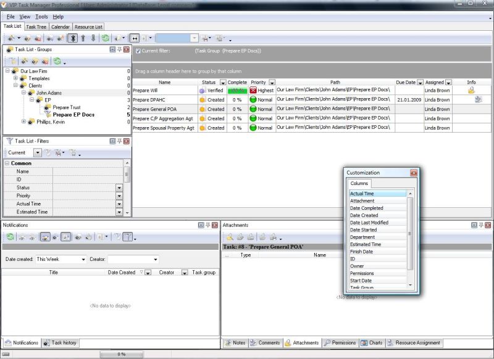The width and height of the screenshot is (494, 359).
Task: Click the green refresh icon in main toolbar
Action: (106, 38)
